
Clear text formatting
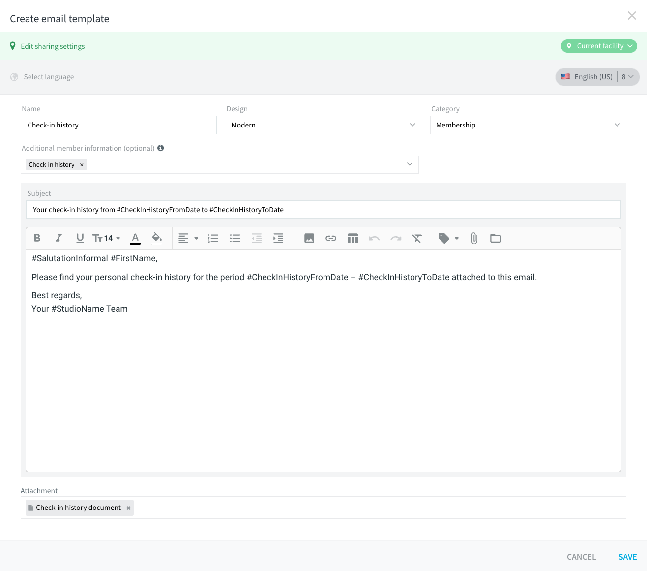[417, 238]
